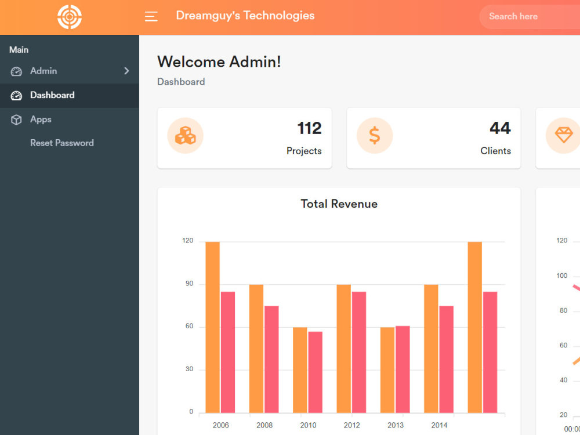Viewport: 580px width, 435px height.
Task: Select Apps in the sidebar menu
Action: click(41, 119)
